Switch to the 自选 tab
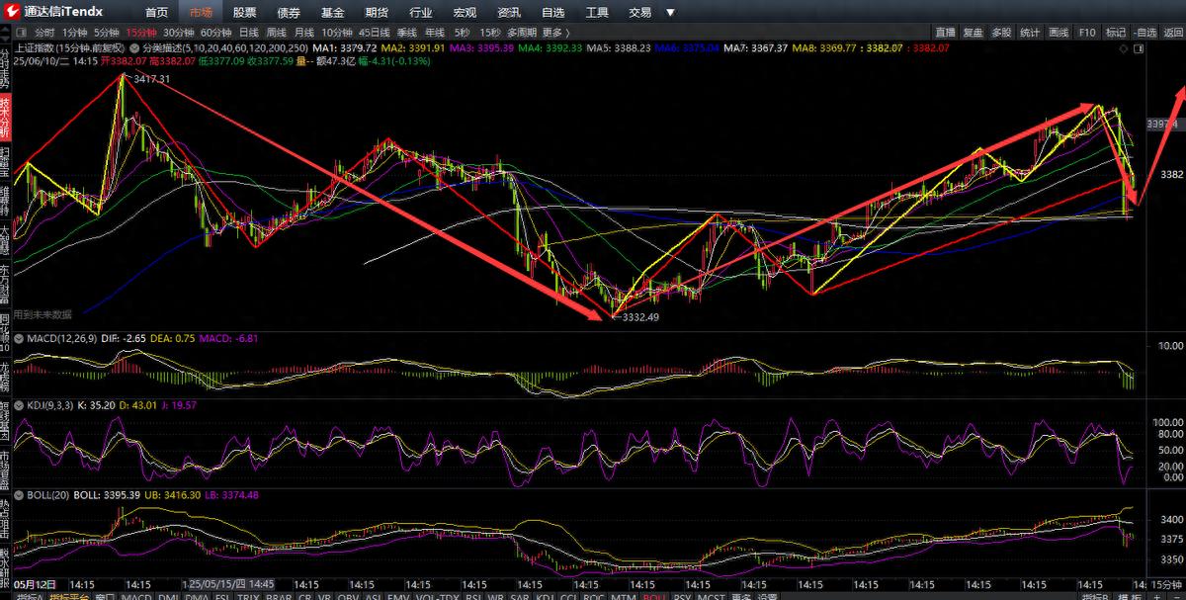The height and width of the screenshot is (600, 1186). pyautogui.click(x=553, y=13)
